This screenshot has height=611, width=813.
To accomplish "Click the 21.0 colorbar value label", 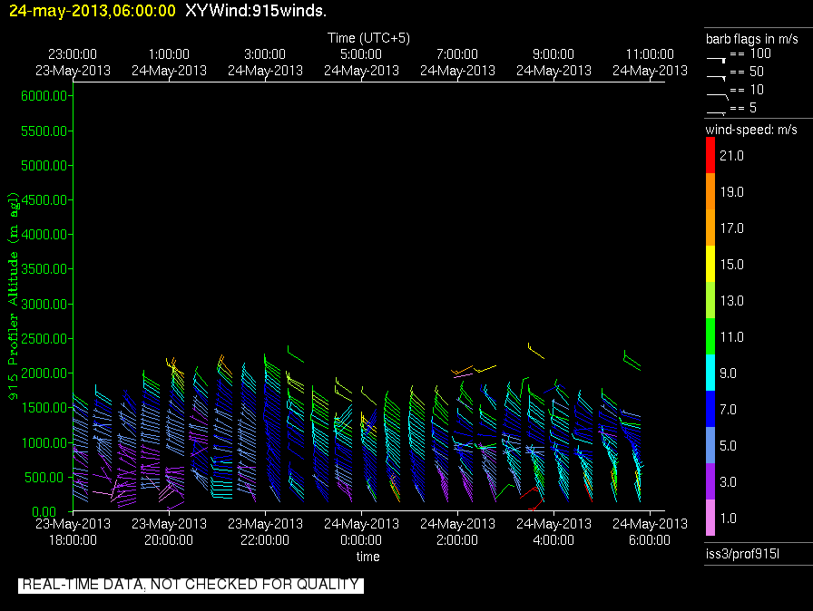I will pos(731,156).
